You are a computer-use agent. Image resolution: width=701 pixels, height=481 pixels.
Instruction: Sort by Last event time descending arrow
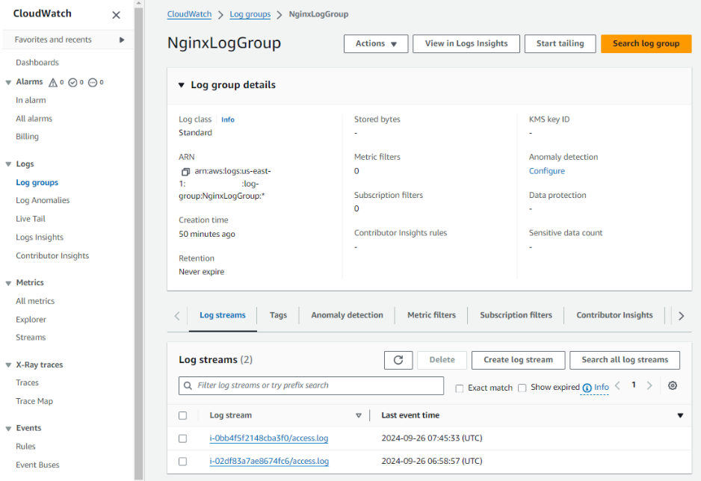point(680,415)
